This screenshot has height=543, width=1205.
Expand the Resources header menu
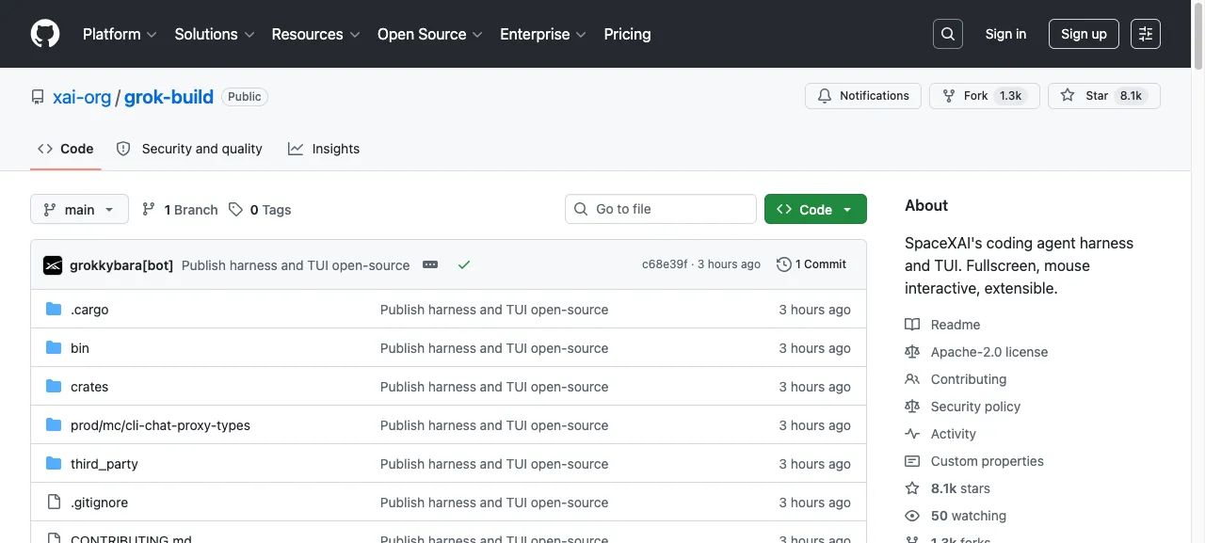point(316,34)
